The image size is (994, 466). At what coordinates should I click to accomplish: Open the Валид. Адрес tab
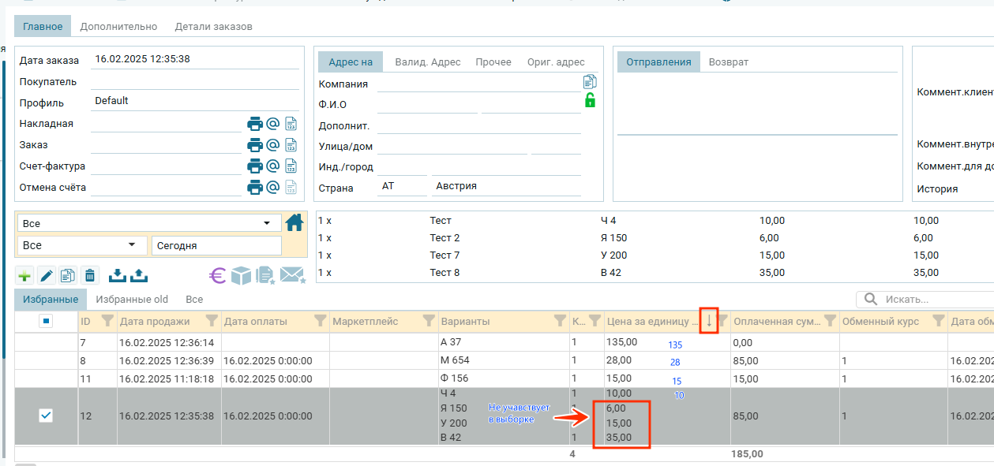pos(427,62)
